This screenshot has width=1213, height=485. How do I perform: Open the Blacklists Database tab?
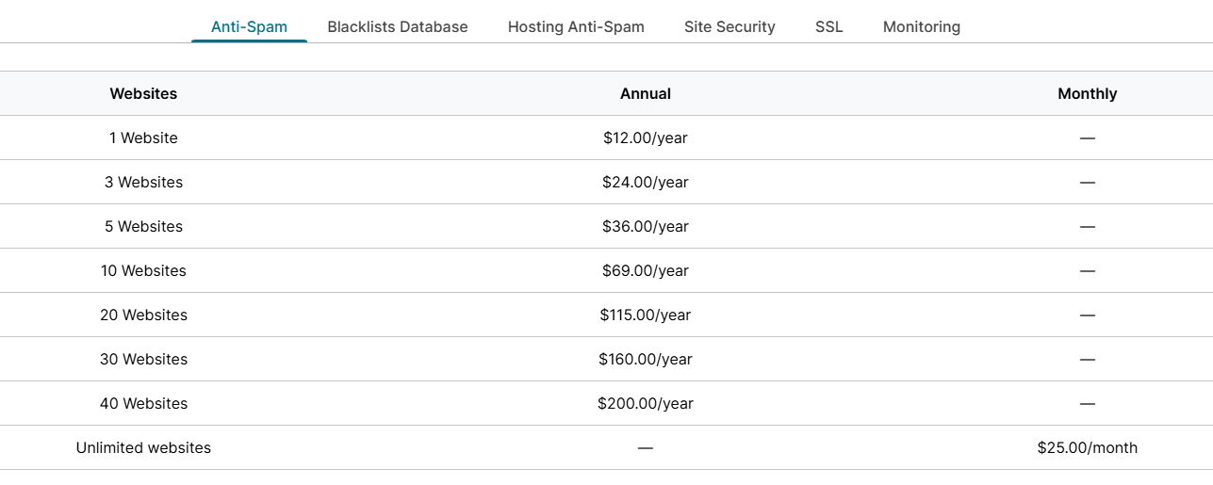(398, 26)
